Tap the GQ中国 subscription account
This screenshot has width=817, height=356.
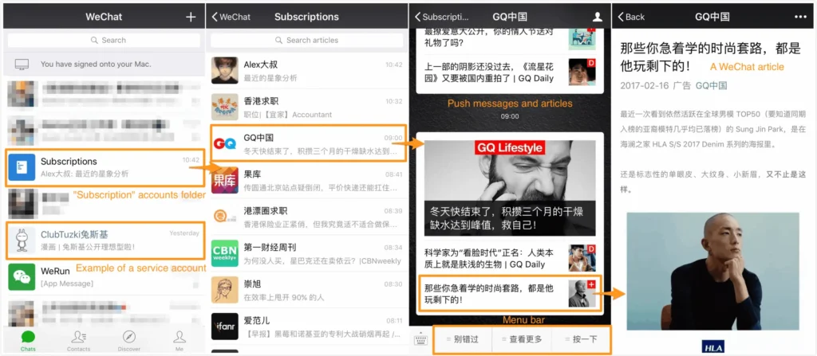(x=307, y=143)
